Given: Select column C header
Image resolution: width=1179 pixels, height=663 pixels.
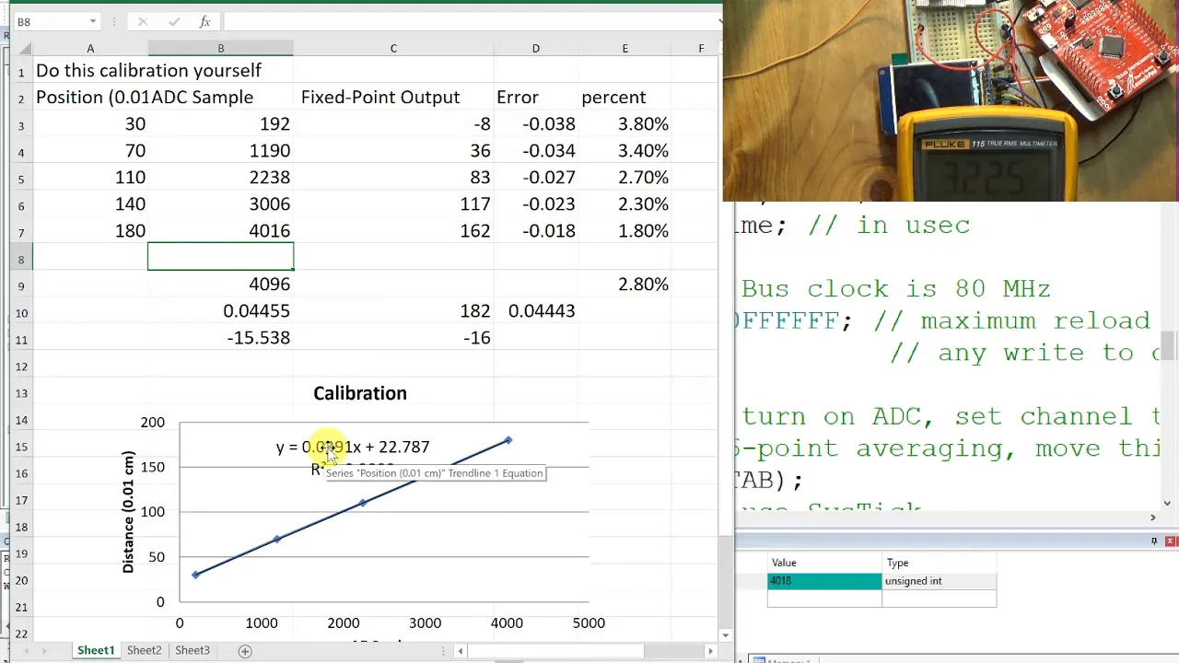Looking at the screenshot, I should click(x=393, y=48).
